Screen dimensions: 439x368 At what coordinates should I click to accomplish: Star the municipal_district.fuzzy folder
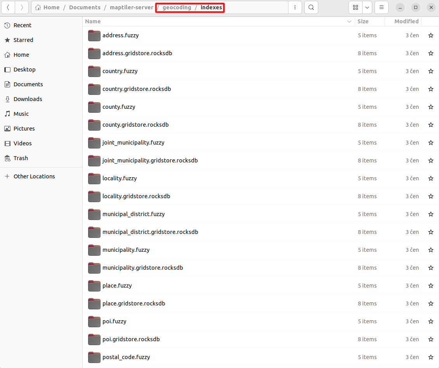pos(430,214)
